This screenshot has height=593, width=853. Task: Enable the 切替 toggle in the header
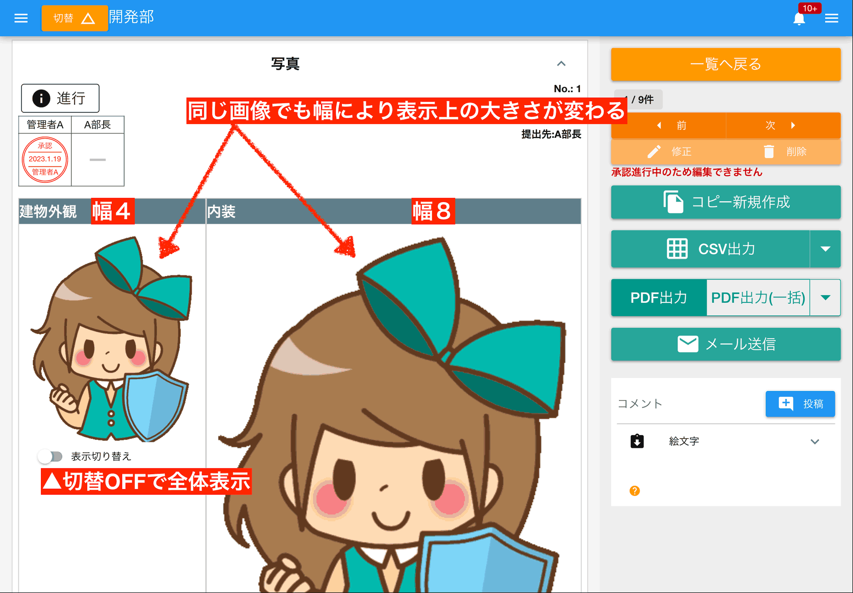pos(75,18)
